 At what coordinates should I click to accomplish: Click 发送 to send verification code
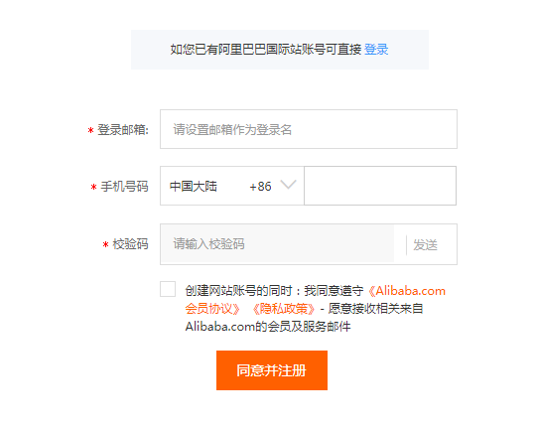point(425,245)
